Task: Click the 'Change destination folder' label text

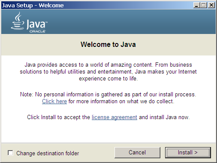Action: (48, 153)
